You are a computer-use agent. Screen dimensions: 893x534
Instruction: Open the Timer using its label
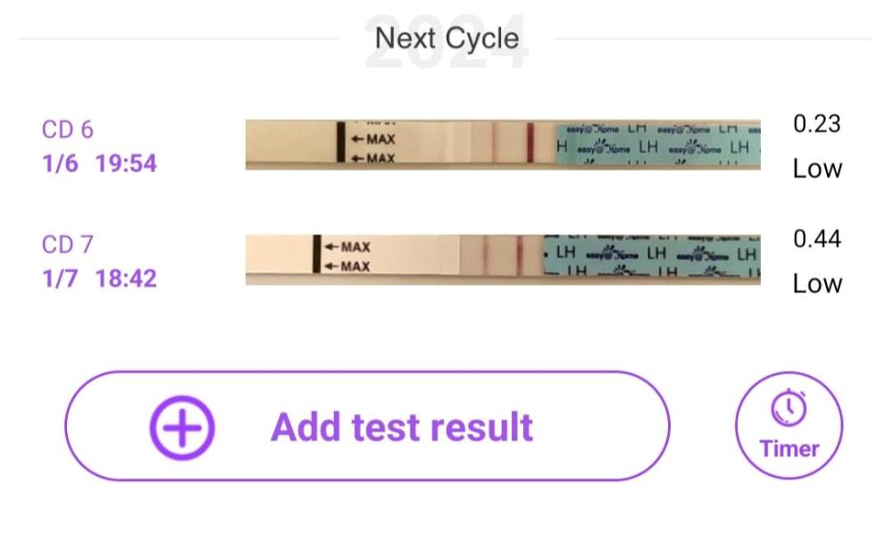pyautogui.click(x=789, y=448)
